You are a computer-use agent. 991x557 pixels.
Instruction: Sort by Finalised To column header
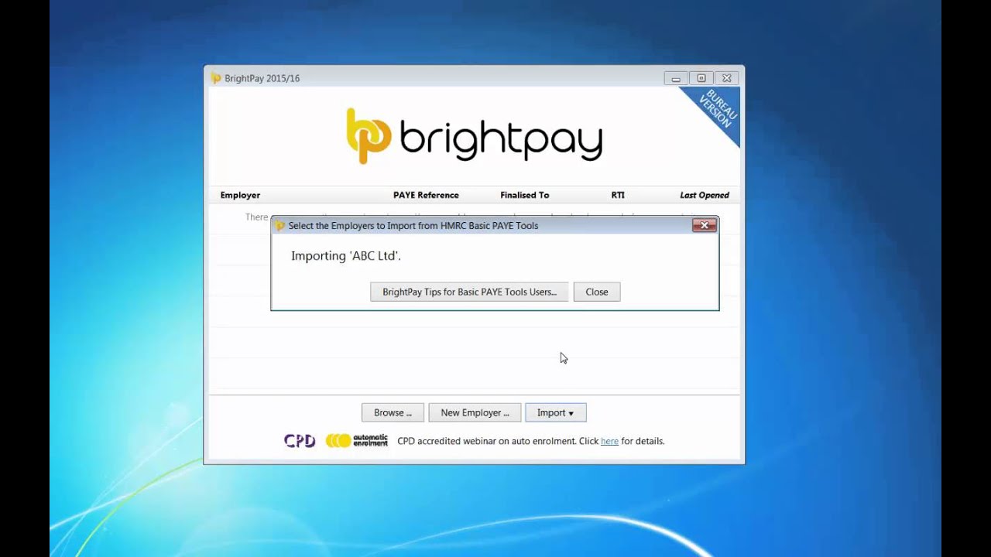coord(524,195)
